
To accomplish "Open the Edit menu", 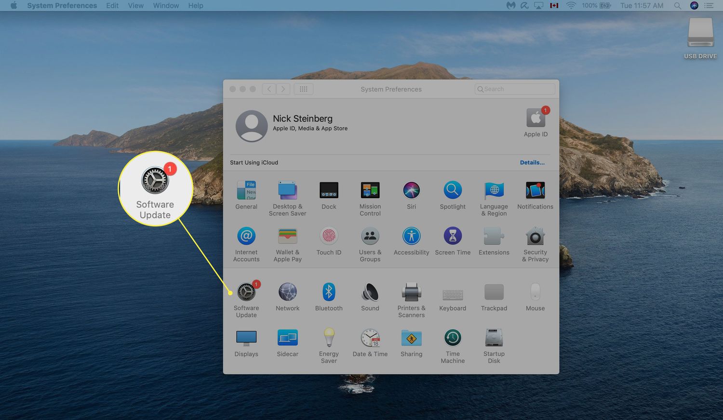I will pyautogui.click(x=112, y=6).
